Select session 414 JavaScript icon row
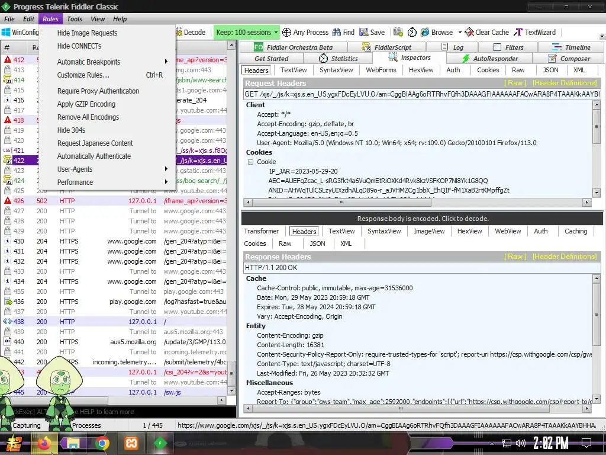Screen dimensions: 606x455 [7, 80]
